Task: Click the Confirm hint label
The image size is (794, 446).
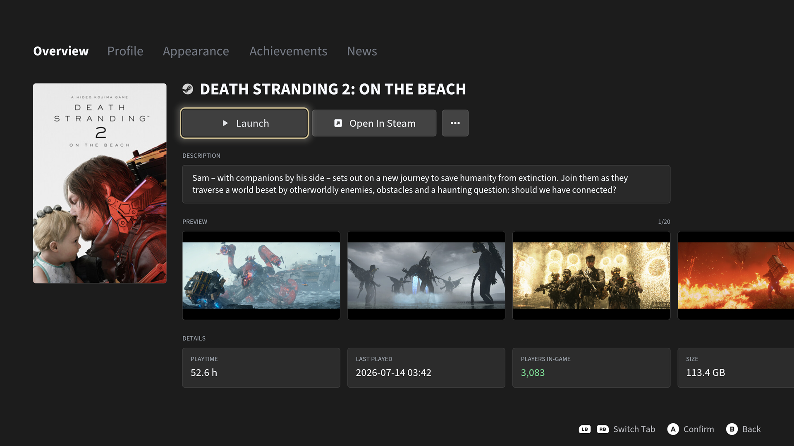Action: 698,429
